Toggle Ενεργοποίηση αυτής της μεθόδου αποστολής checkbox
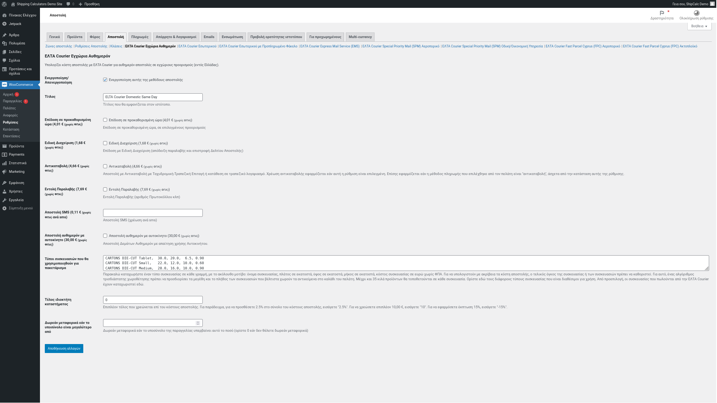 [x=105, y=80]
